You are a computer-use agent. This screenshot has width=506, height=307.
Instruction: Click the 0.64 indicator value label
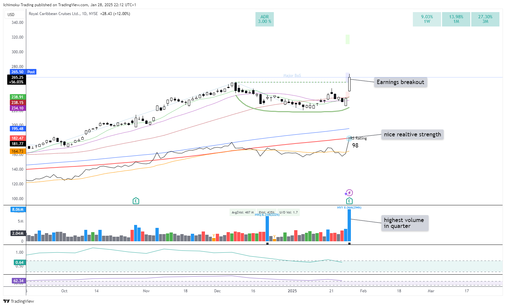pos(19,263)
